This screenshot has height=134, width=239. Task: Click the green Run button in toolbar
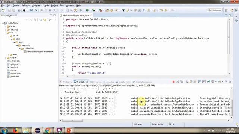pyautogui.click(x=87, y=10)
